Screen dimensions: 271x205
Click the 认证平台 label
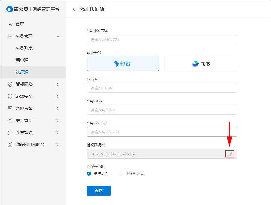(94, 53)
